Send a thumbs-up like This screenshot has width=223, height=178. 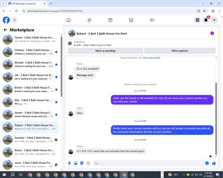pyautogui.click(x=214, y=163)
